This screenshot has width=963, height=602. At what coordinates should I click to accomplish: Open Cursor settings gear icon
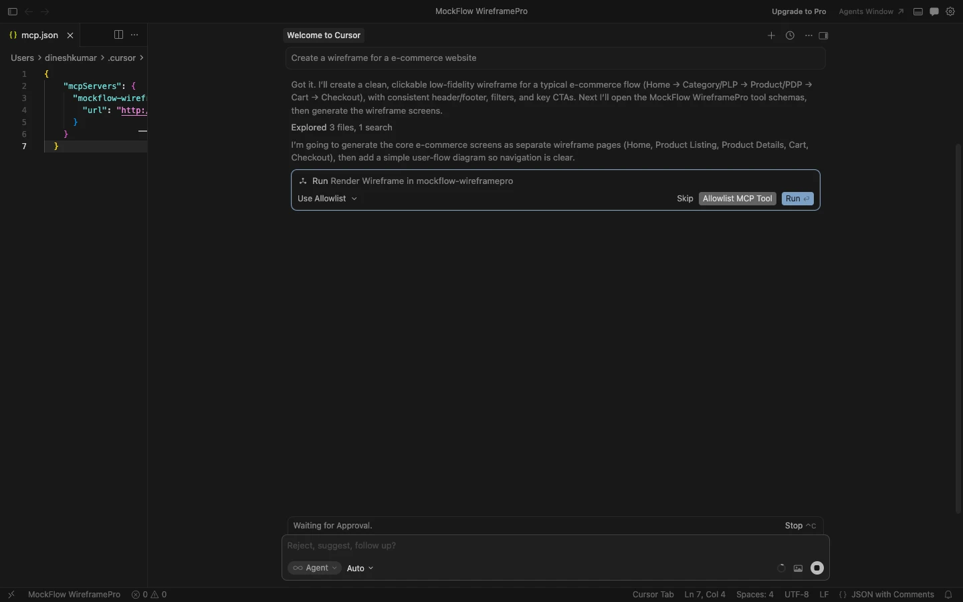pyautogui.click(x=950, y=11)
